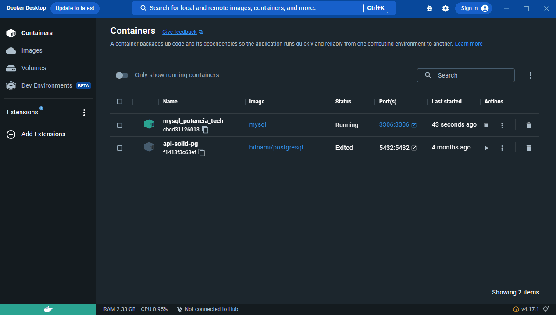Delete the api-solid-pg container
This screenshot has height=315, width=556.
pyautogui.click(x=528, y=148)
